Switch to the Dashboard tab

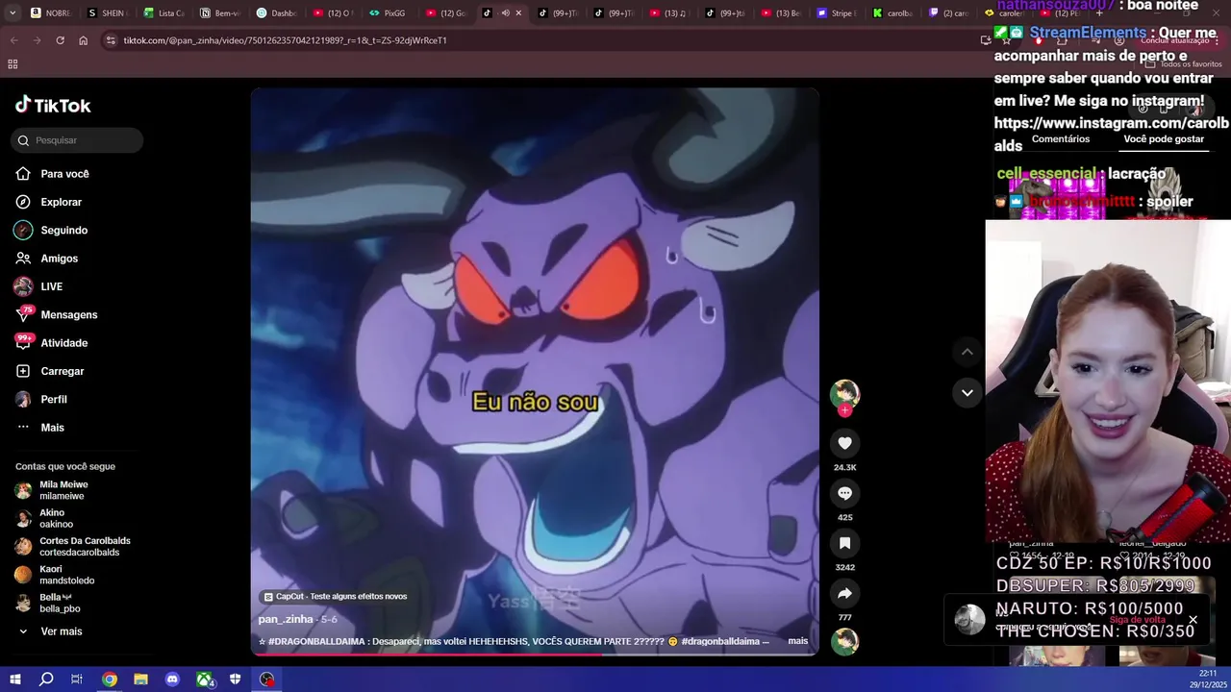tap(275, 13)
